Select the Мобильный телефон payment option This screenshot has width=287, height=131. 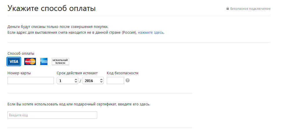click(x=60, y=62)
